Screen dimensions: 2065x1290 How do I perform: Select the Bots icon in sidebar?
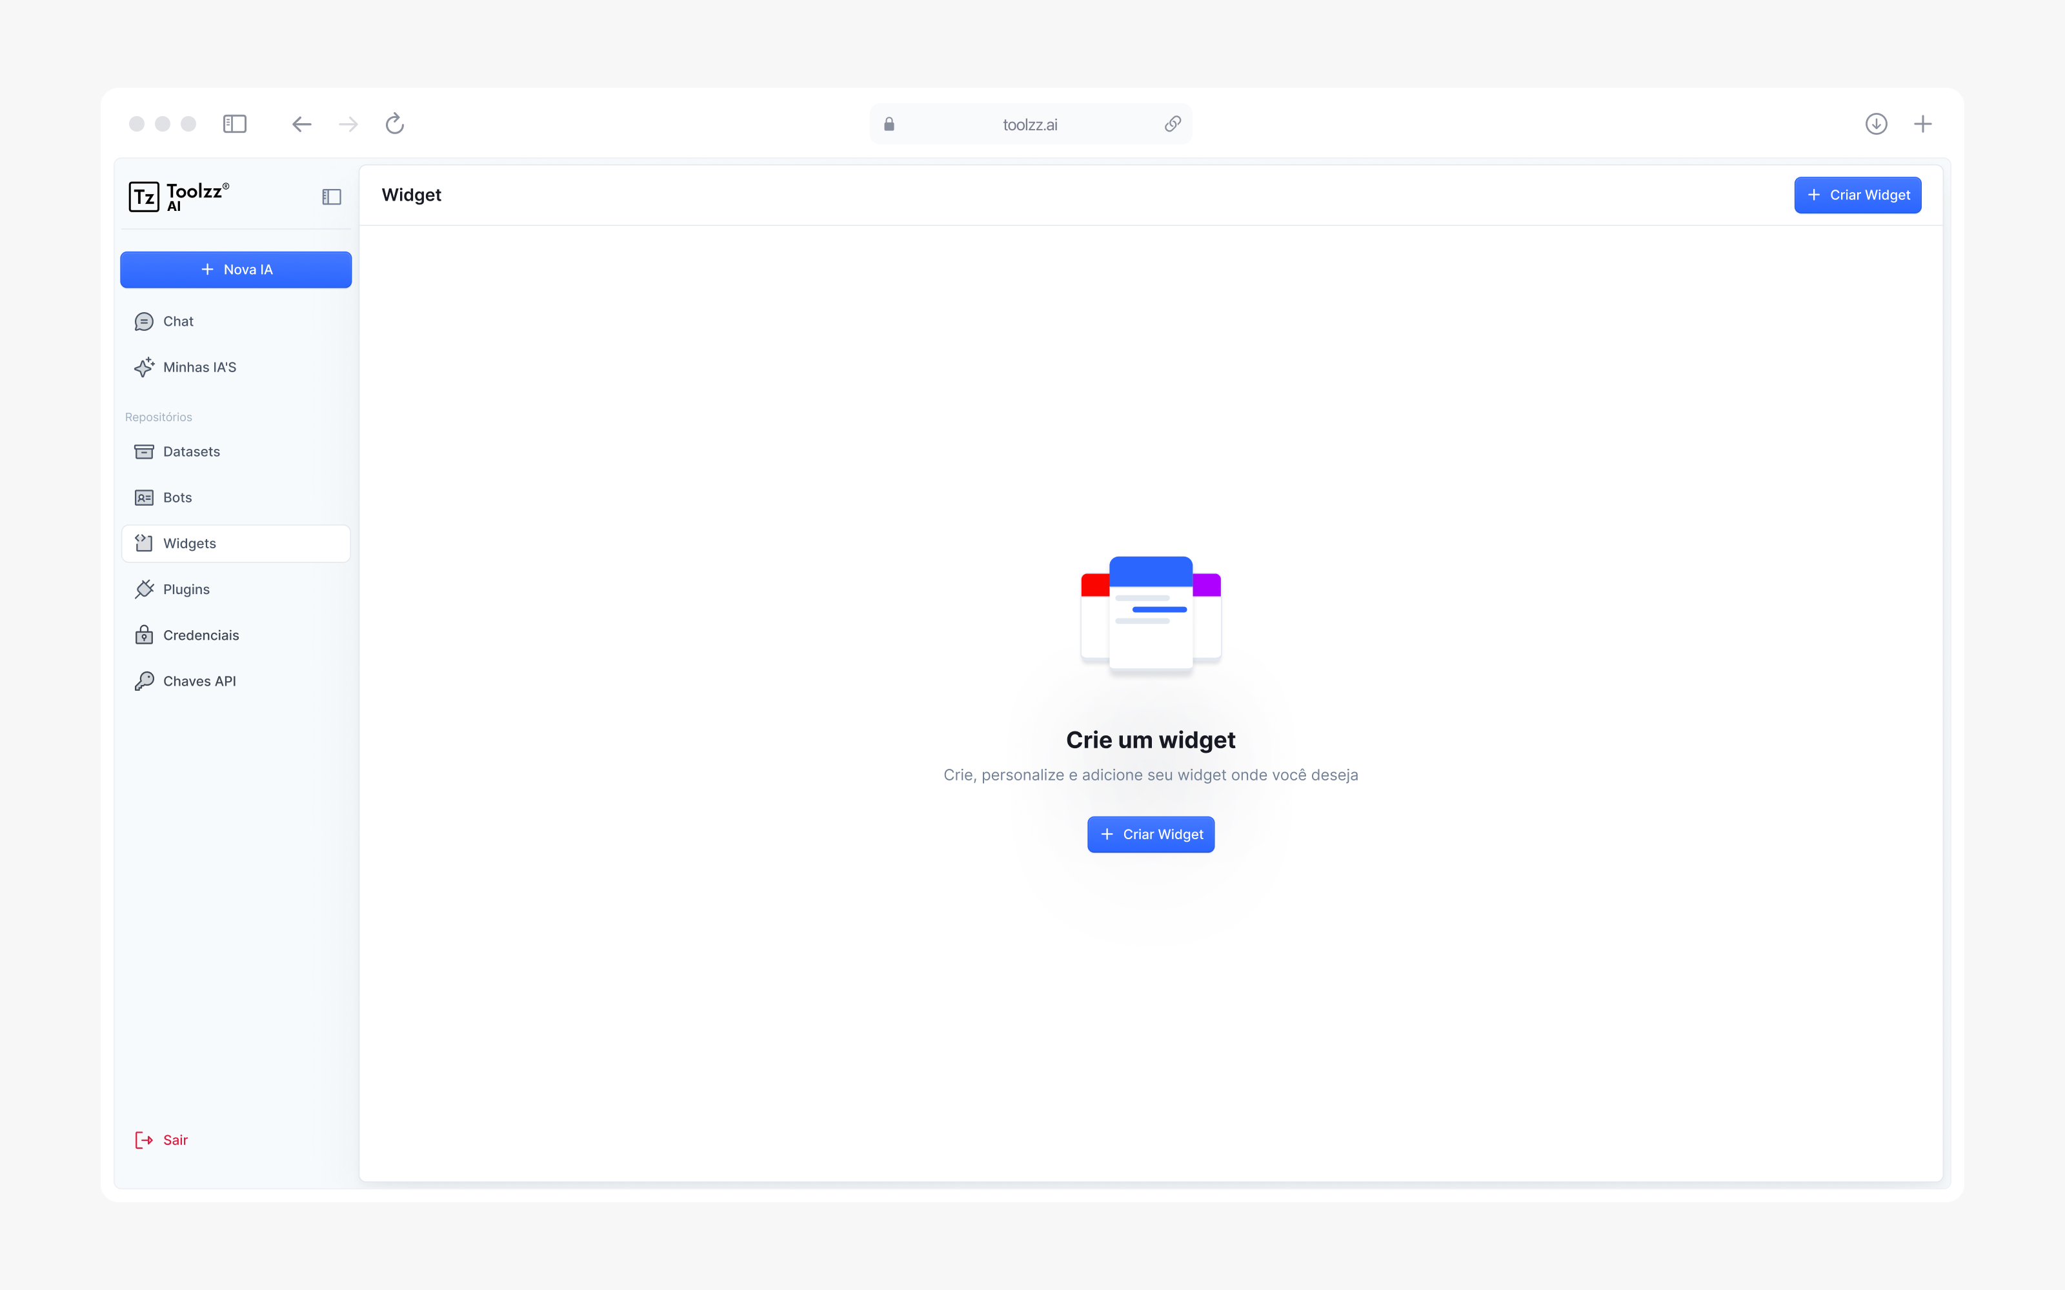click(144, 498)
